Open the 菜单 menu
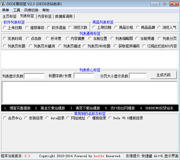This screenshot has width=180, height=160. pyautogui.click(x=5, y=10)
